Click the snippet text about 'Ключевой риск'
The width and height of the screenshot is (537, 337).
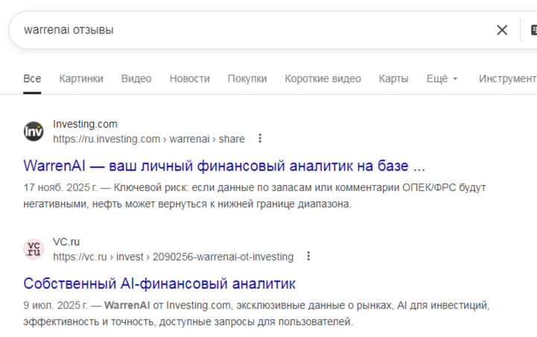click(255, 196)
